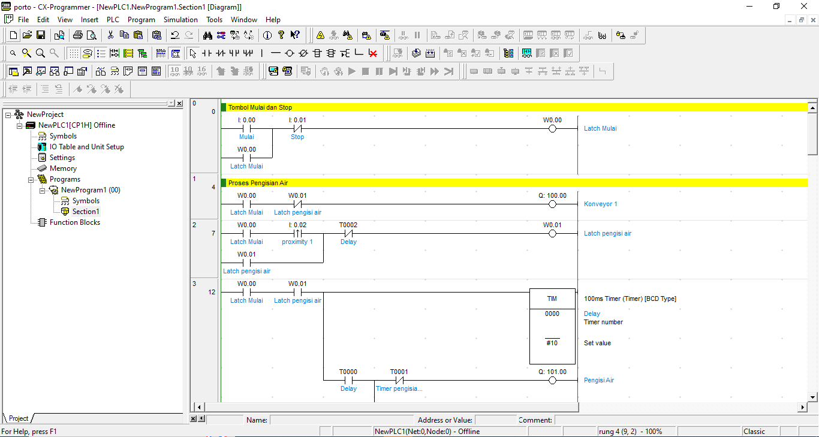Open the Insert menu
Screen dimensions: 819x437
tap(89, 20)
